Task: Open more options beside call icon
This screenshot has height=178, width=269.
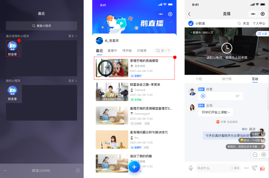Action: click(246, 168)
